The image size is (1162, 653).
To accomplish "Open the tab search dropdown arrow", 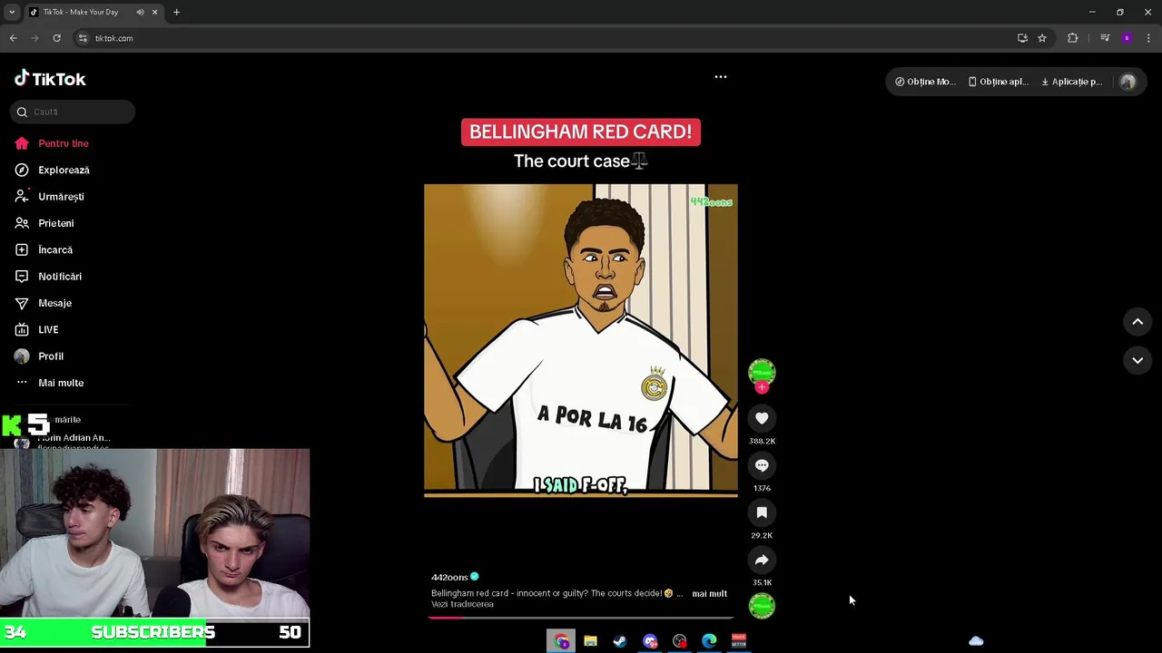I will [11, 12].
